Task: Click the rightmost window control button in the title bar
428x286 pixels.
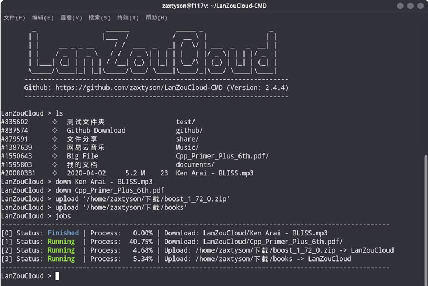Action: 421,6
